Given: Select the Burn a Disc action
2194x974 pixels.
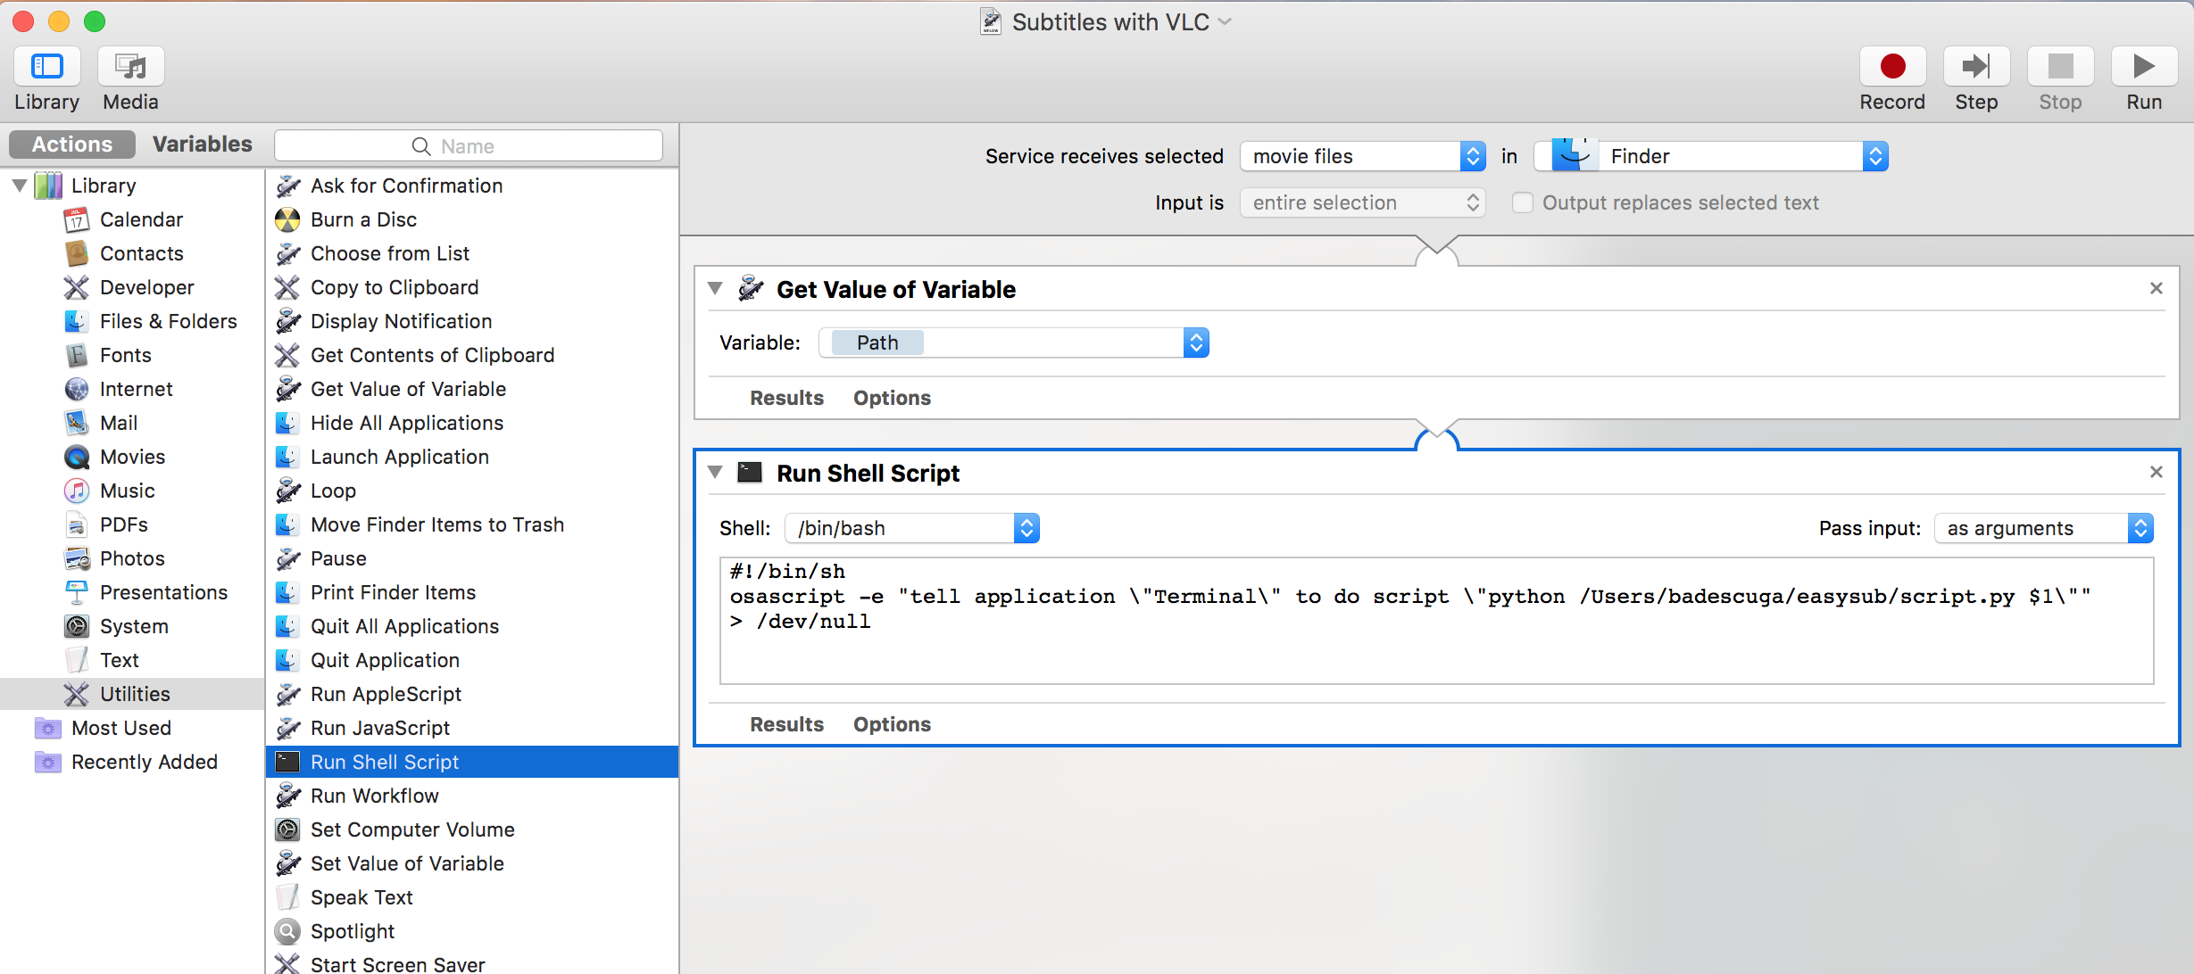Looking at the screenshot, I should pos(363,219).
